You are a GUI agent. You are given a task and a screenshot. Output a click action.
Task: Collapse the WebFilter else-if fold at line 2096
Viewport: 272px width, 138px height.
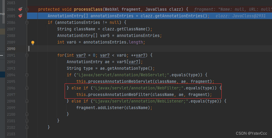(x=27, y=88)
